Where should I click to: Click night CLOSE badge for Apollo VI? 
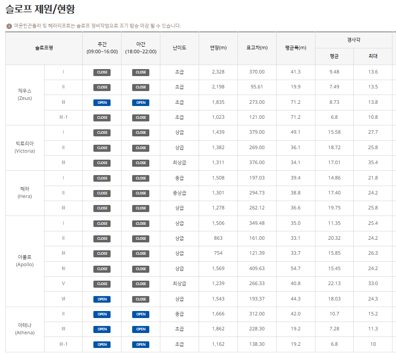pos(141,299)
